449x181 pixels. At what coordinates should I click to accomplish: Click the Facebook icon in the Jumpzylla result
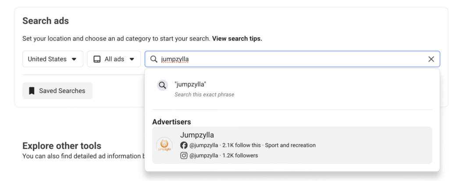[184, 145]
